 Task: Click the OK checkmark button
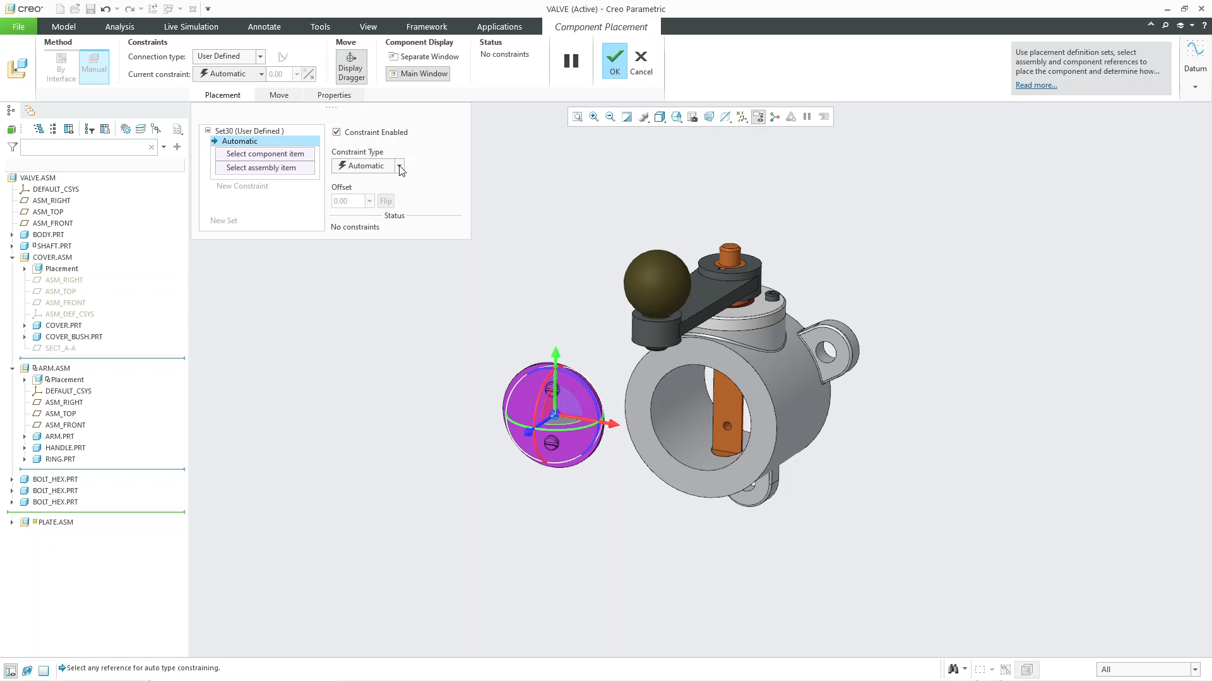615,61
